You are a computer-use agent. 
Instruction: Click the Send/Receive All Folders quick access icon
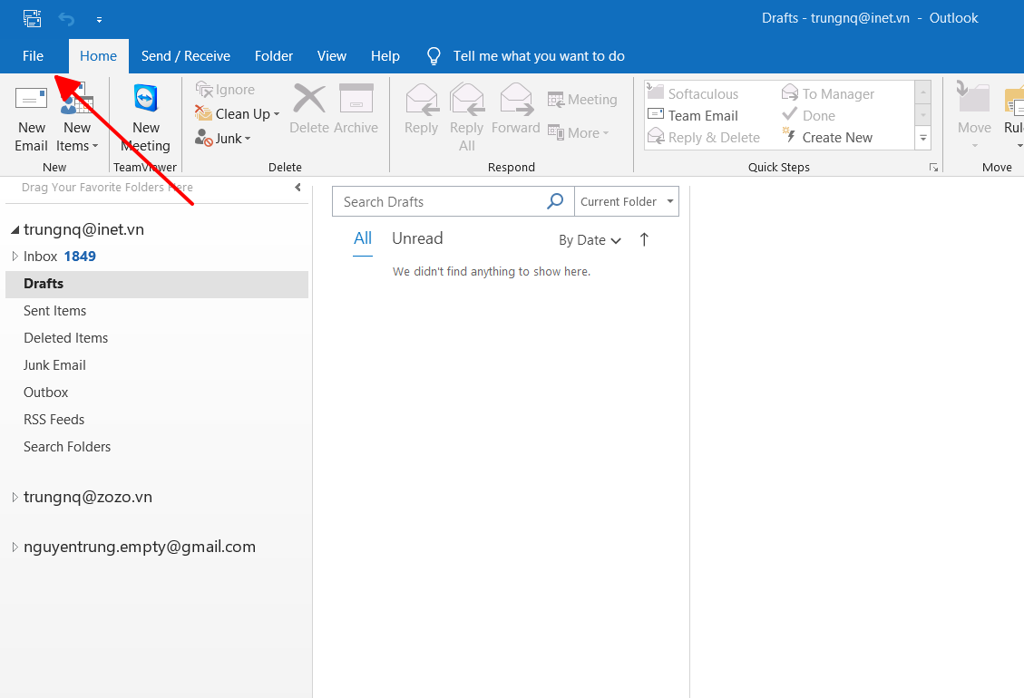coord(32,18)
